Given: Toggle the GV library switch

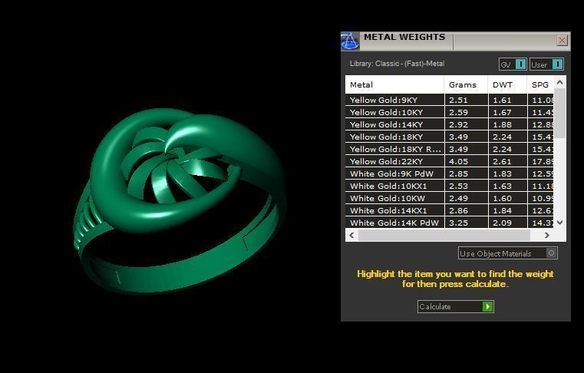Looking at the screenshot, I should point(513,64).
